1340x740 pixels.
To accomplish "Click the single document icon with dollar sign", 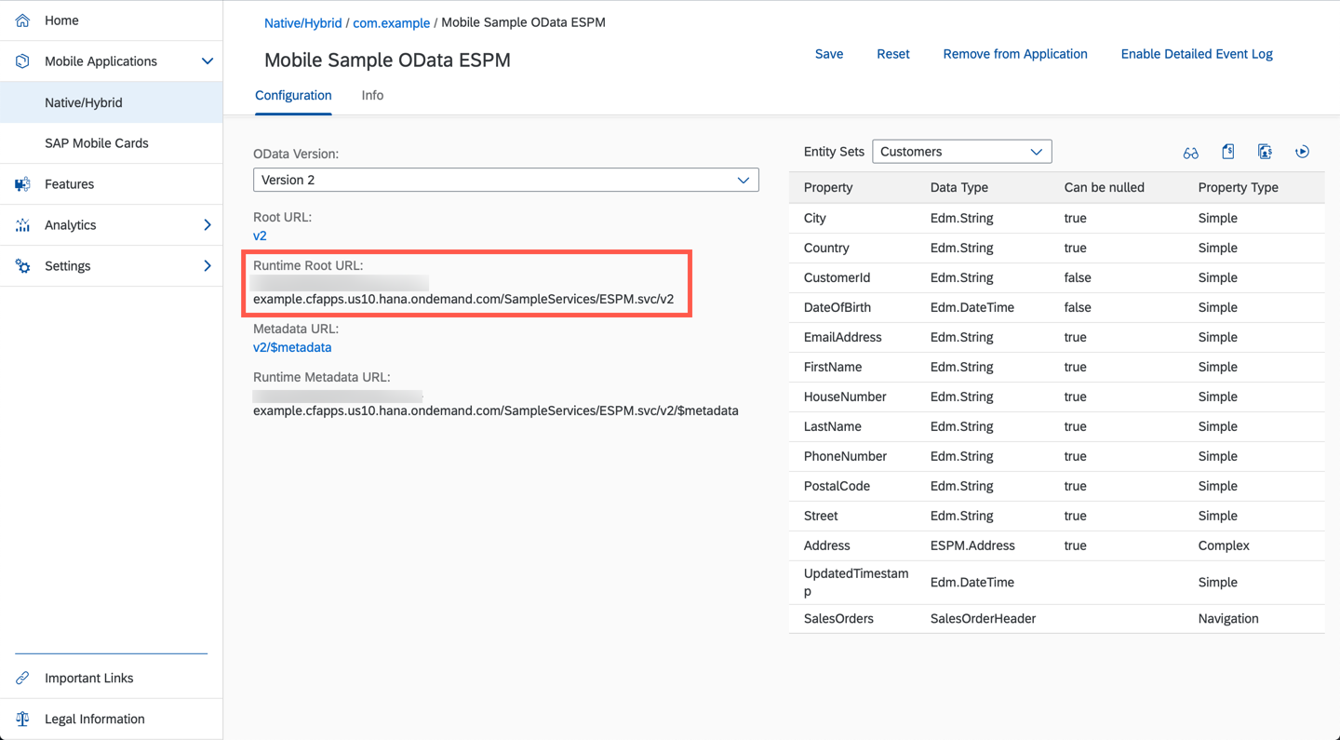I will tap(1228, 152).
